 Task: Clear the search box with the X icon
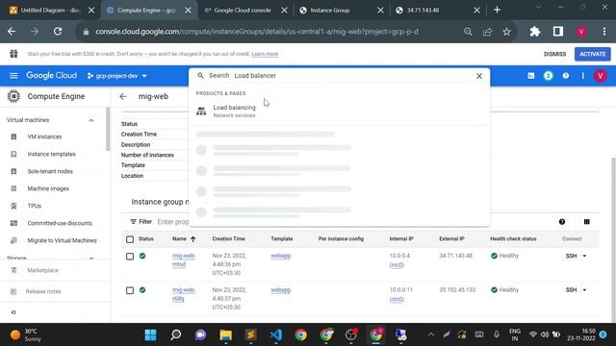coord(479,76)
